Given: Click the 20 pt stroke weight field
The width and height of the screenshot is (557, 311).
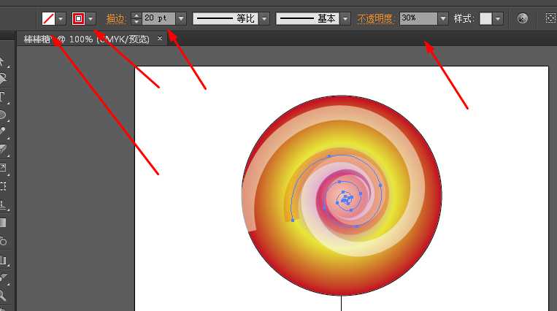Looking at the screenshot, I should (158, 18).
